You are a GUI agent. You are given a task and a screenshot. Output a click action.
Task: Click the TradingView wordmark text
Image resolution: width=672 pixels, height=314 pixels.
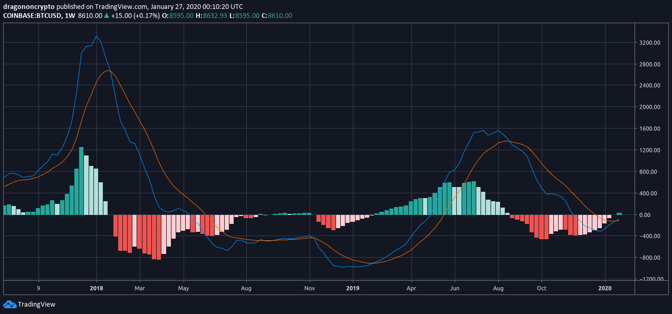click(x=36, y=305)
